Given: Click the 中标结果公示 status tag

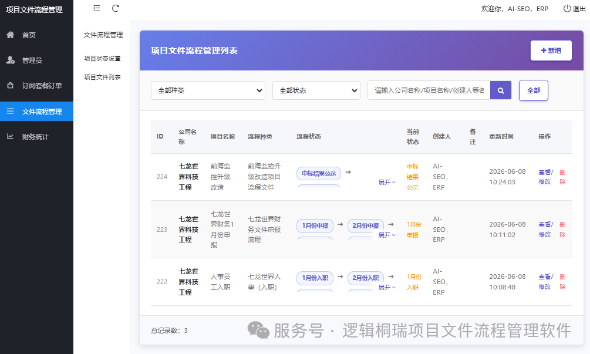Looking at the screenshot, I should (x=319, y=173).
